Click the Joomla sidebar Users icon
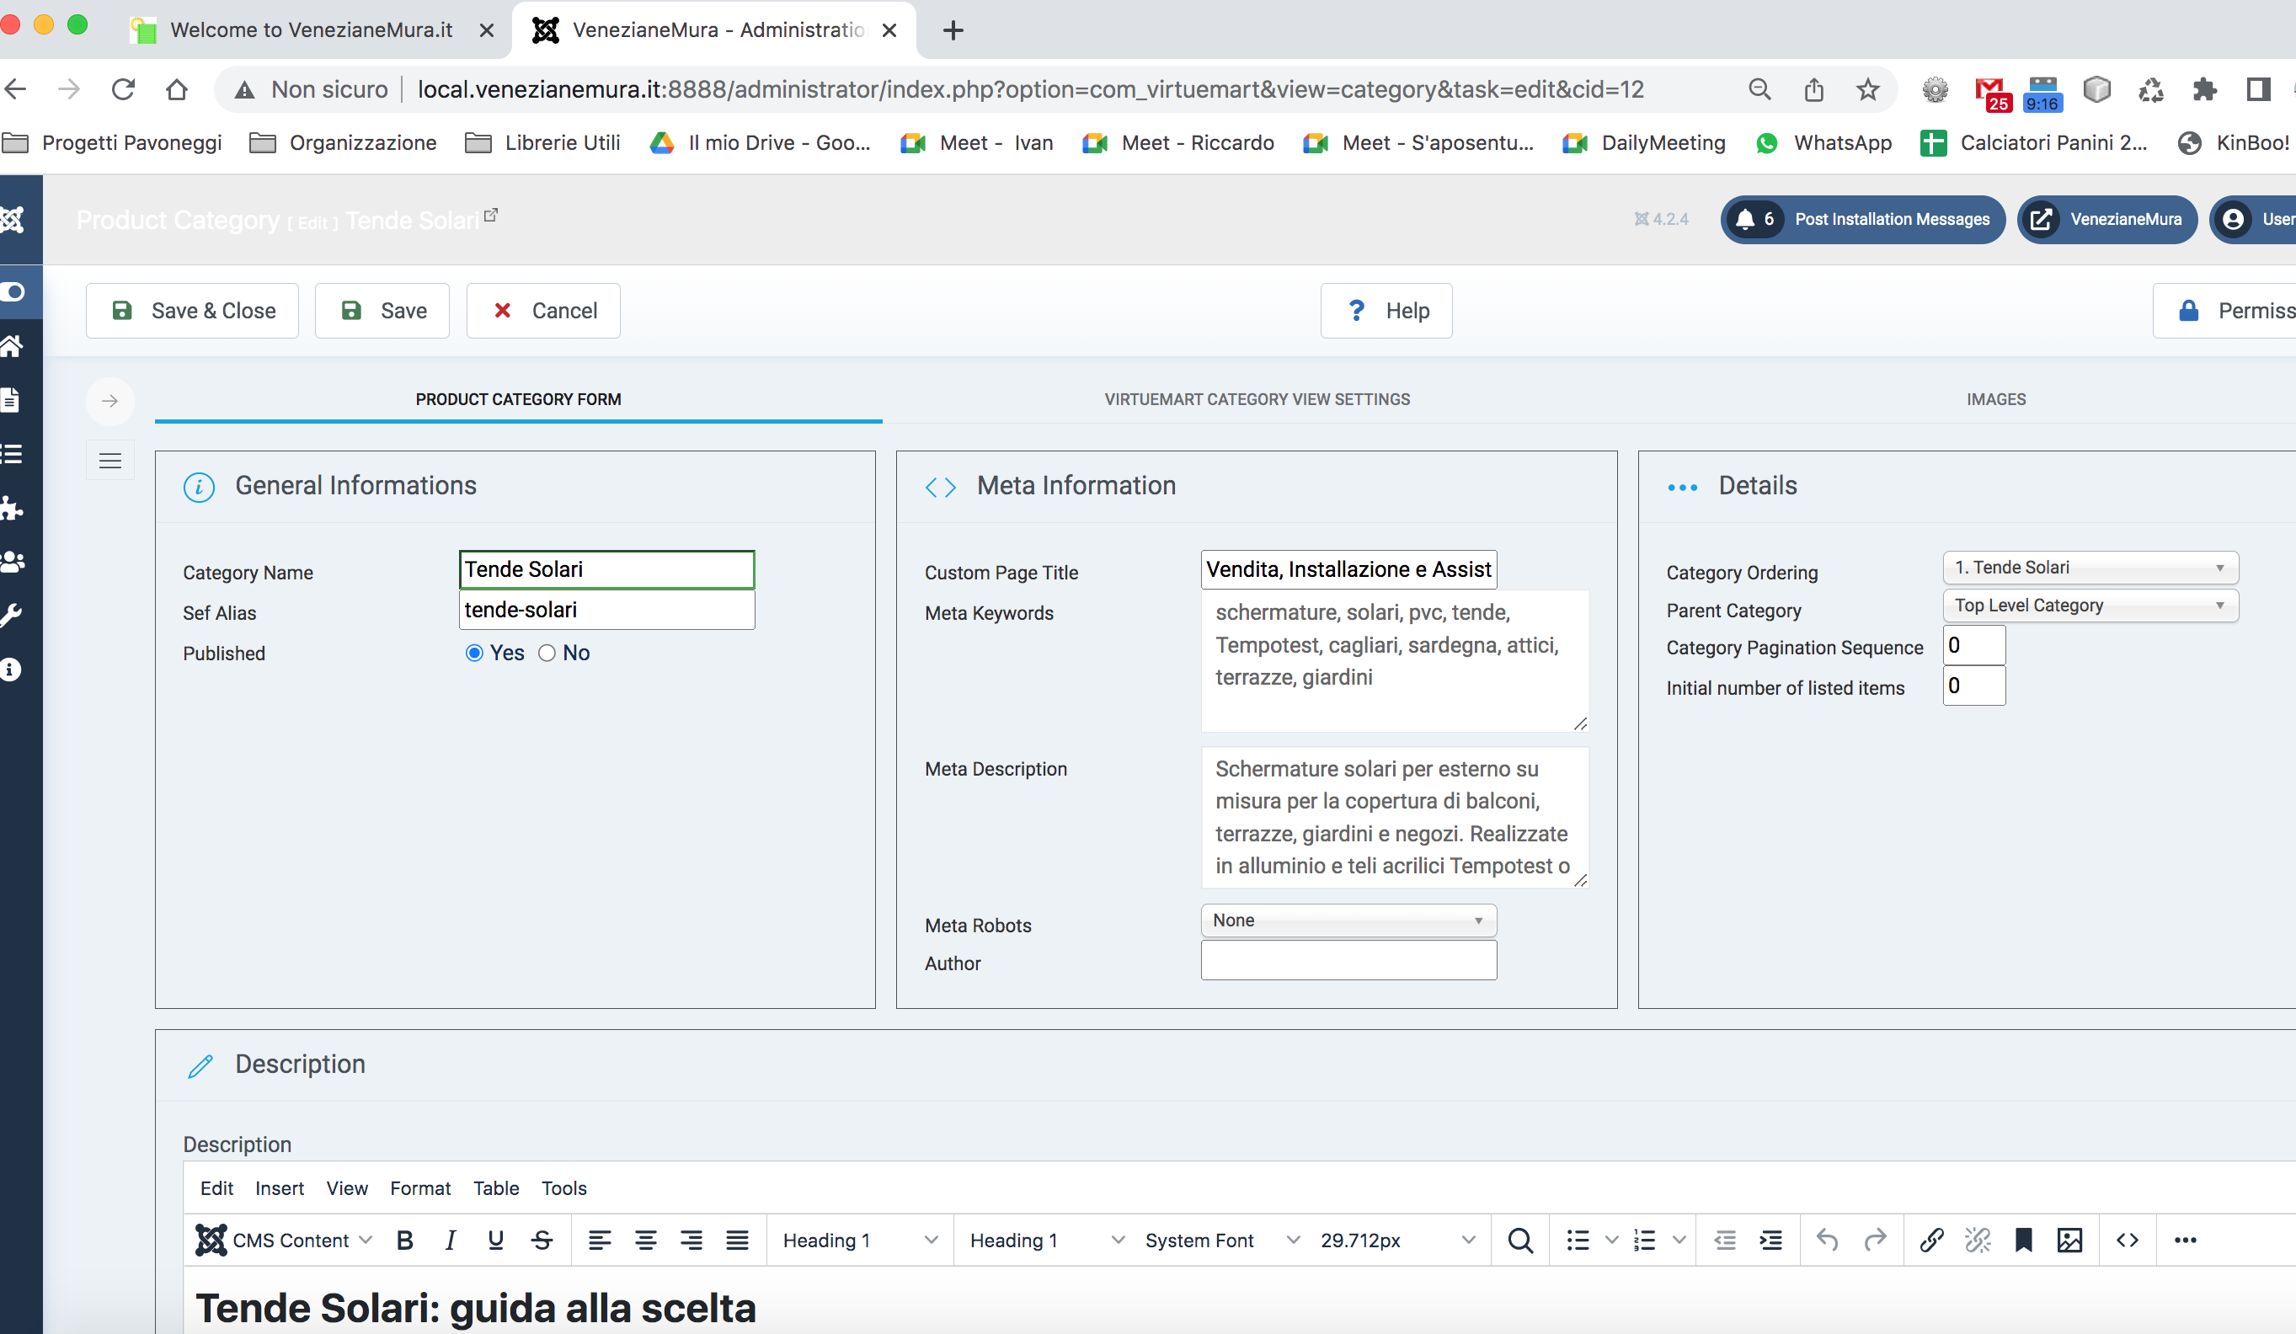Screen dimensions: 2296x1334 click(x=13, y=561)
